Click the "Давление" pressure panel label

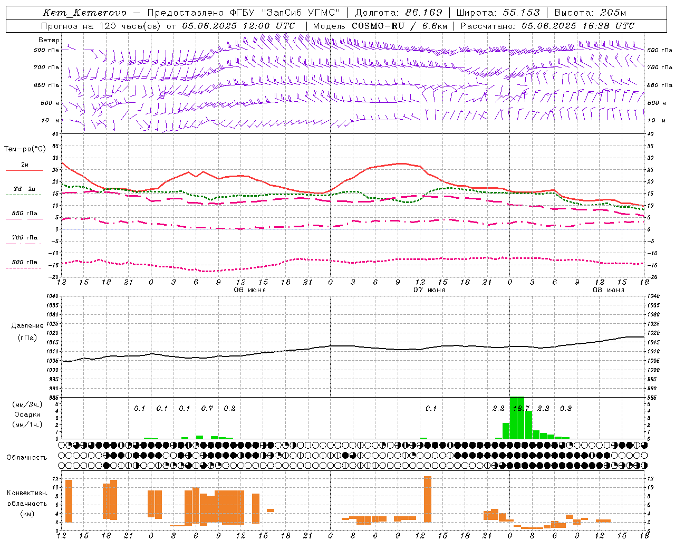[x=27, y=326]
